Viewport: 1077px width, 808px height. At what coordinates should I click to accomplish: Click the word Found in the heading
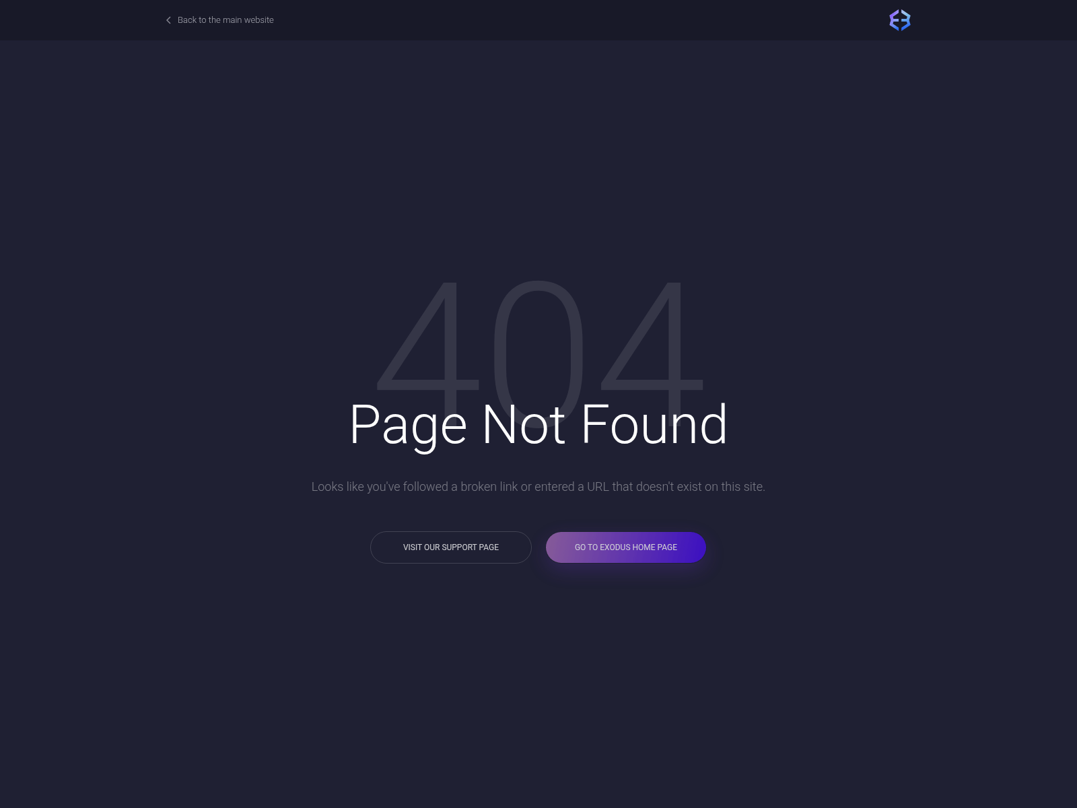pyautogui.click(x=654, y=425)
